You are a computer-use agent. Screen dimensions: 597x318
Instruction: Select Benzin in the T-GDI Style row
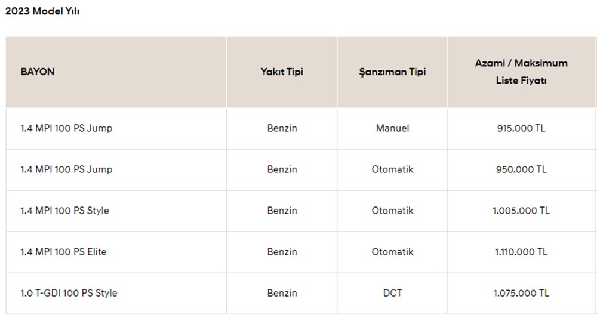point(282,293)
